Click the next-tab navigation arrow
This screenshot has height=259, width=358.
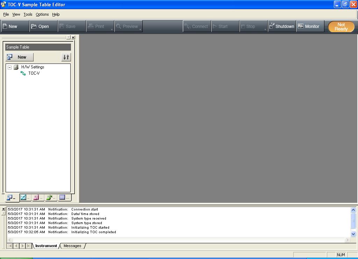click(22, 246)
